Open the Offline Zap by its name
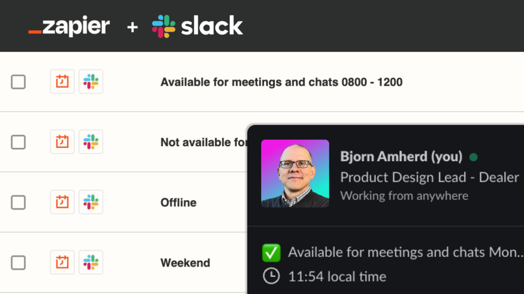 coord(178,202)
